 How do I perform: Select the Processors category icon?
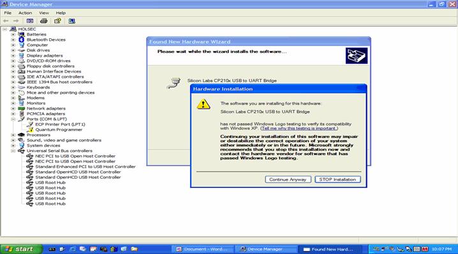[x=21, y=135]
